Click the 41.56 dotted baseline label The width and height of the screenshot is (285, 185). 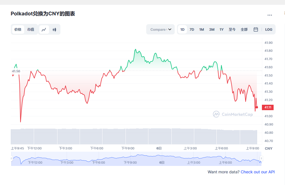click(16, 71)
